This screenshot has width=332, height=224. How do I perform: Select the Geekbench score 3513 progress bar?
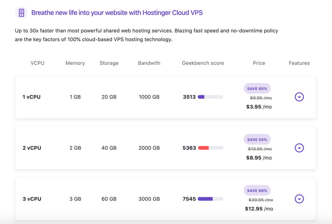210,97
